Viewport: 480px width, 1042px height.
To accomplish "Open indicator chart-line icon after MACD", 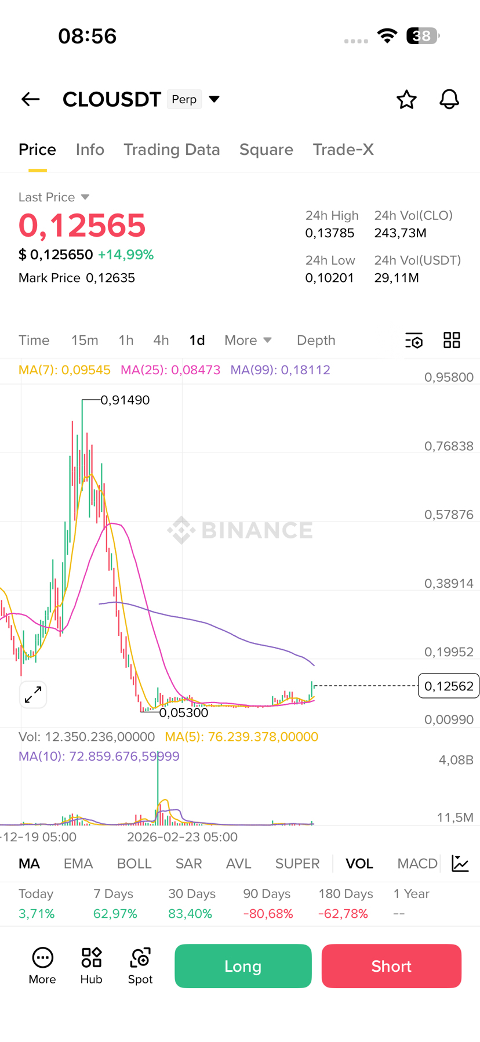I will [x=460, y=863].
